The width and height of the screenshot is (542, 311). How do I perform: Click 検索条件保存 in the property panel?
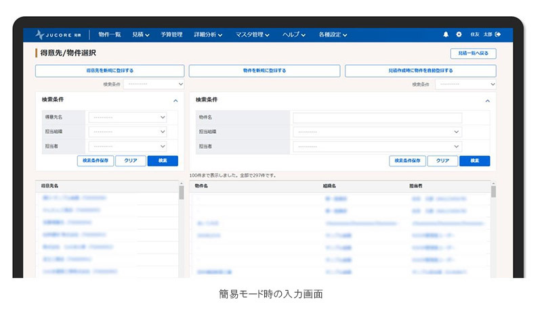(408, 161)
